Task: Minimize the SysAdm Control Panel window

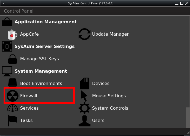Action: tap(177, 4)
